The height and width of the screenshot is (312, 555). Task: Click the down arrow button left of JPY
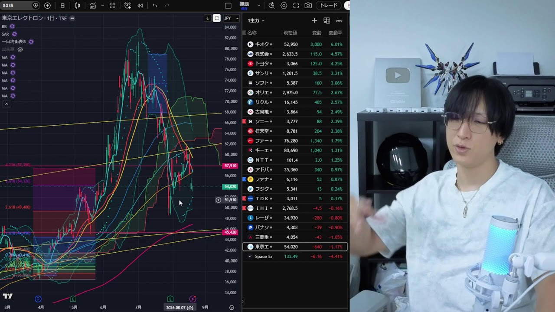pyautogui.click(x=208, y=18)
